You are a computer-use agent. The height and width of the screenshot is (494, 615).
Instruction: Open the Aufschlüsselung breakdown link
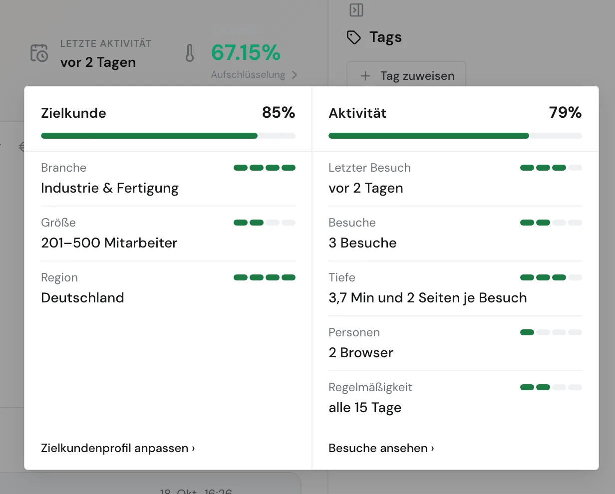click(254, 75)
